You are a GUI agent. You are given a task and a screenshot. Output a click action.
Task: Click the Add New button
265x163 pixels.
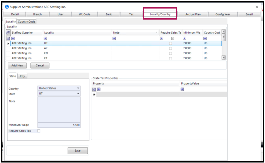(x=17, y=65)
